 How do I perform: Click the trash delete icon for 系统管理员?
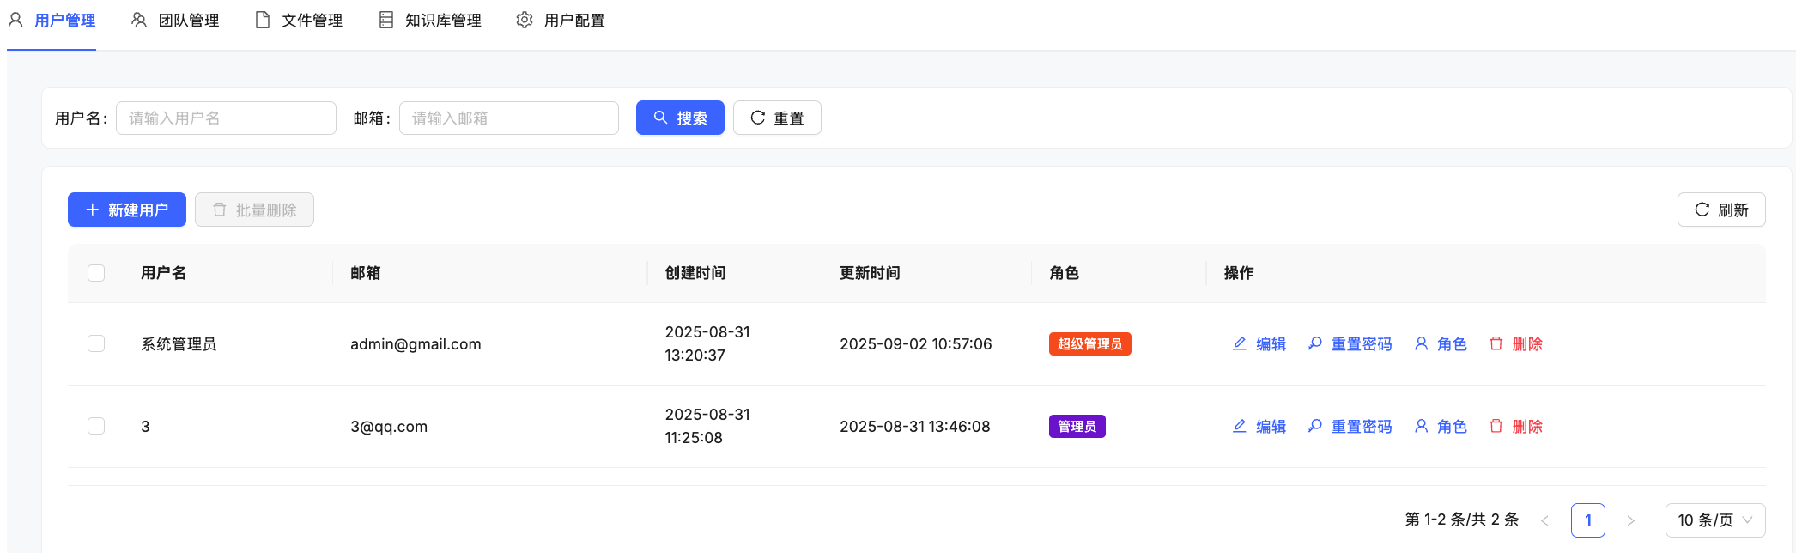(1496, 343)
